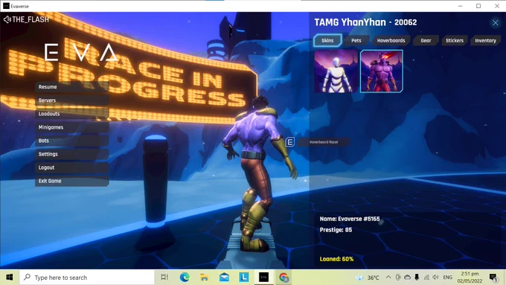Launch Microsoft Edge from the taskbar

click(x=185, y=278)
